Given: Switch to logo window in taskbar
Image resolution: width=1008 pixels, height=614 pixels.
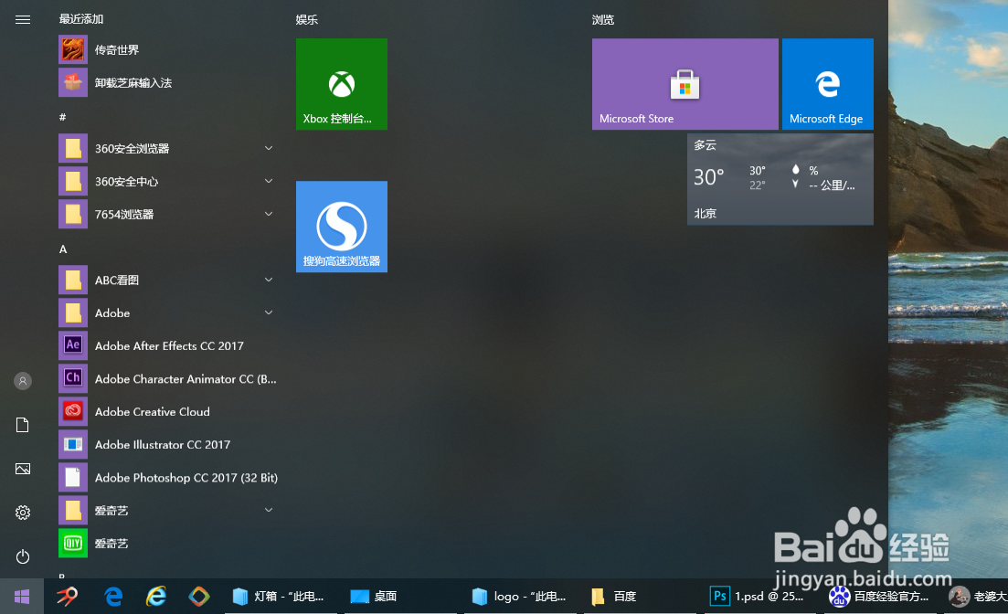Looking at the screenshot, I should (x=520, y=597).
